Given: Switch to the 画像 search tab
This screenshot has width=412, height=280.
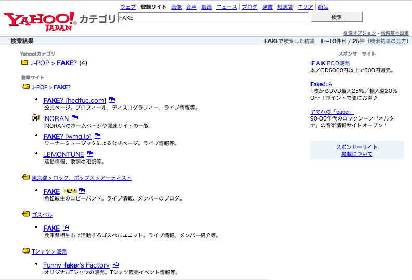Looking at the screenshot, I should coord(176,7).
